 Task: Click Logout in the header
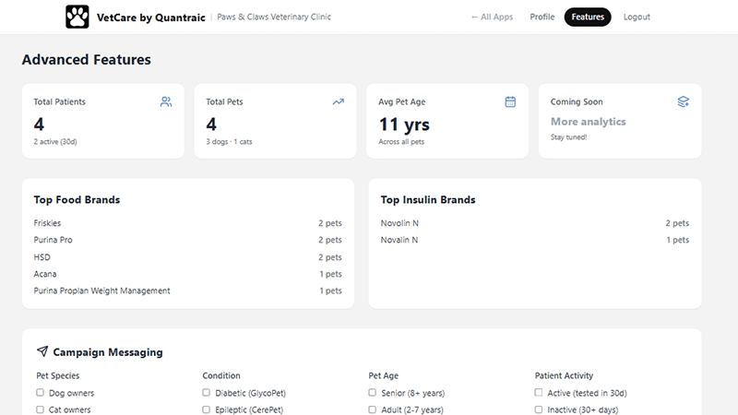click(637, 17)
